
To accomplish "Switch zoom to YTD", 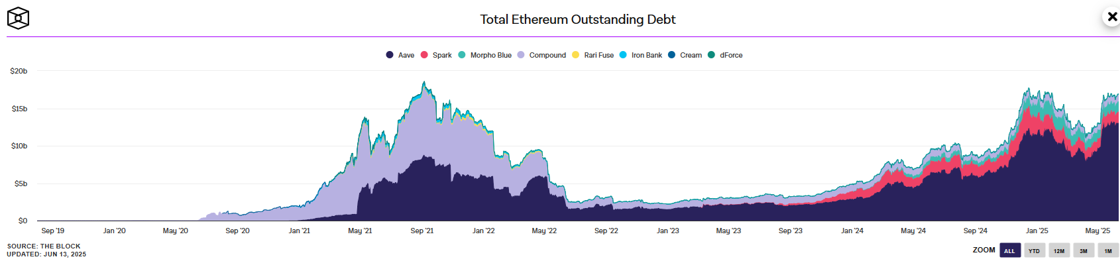I will [x=1034, y=250].
